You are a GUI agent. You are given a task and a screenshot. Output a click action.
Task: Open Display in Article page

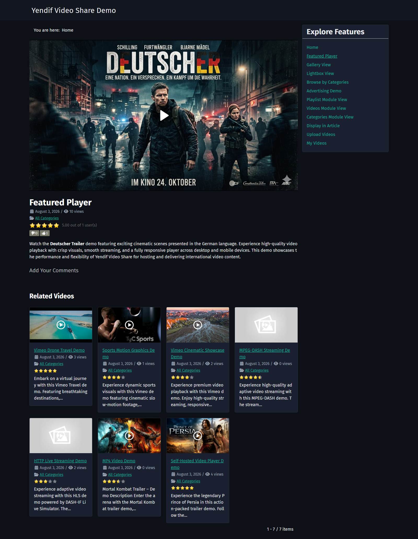pos(323,126)
